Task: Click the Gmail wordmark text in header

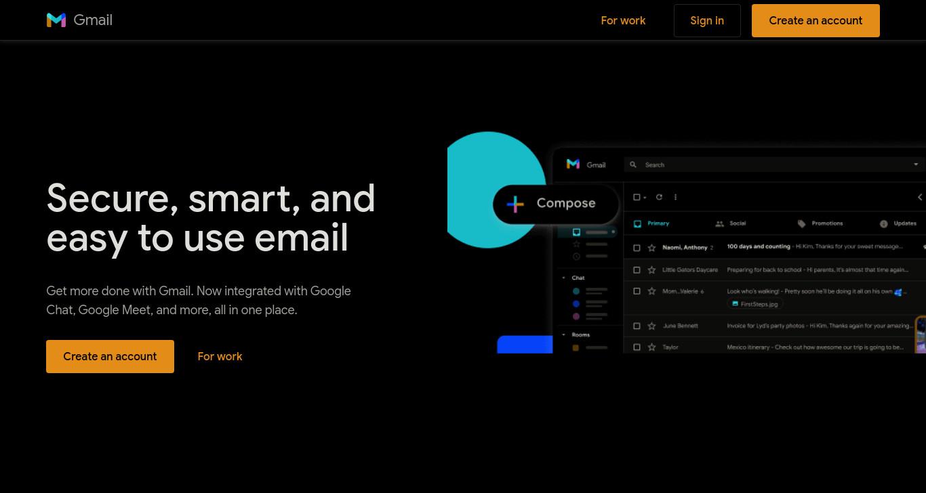Action: 93,20
